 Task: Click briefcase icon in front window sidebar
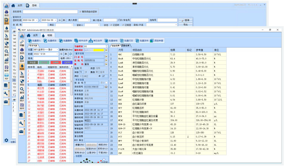(x=21, y=131)
